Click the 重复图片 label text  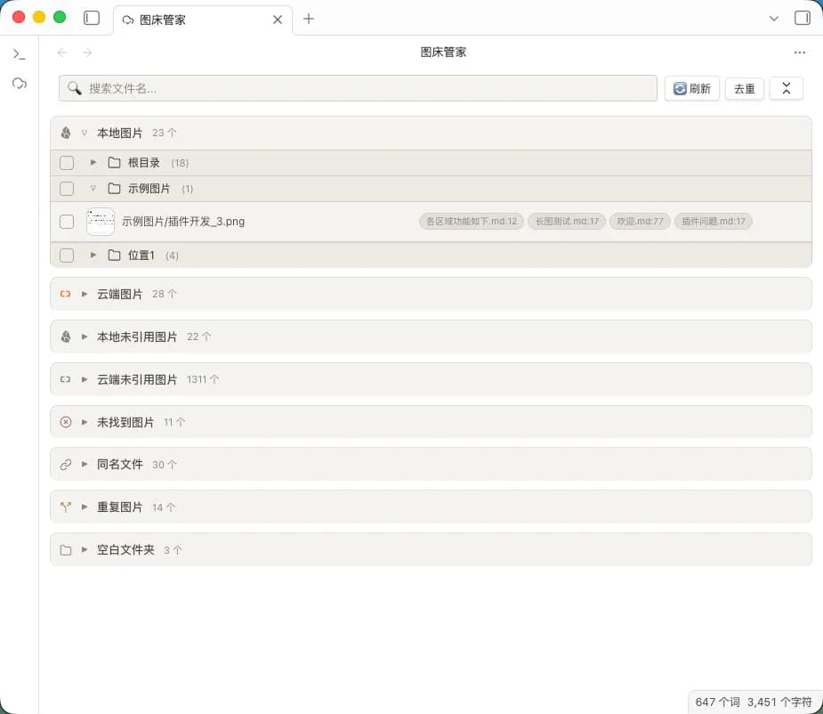tap(120, 507)
